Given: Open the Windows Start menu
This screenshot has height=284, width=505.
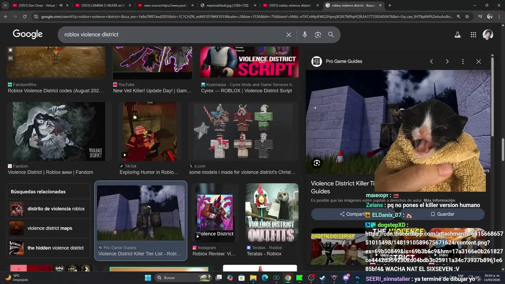Looking at the screenshot, I should pos(148,278).
